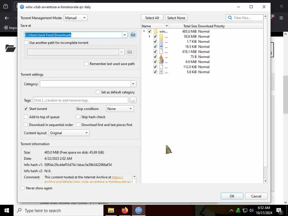Click the Select All button
This screenshot has height=216, width=288.
[152, 18]
